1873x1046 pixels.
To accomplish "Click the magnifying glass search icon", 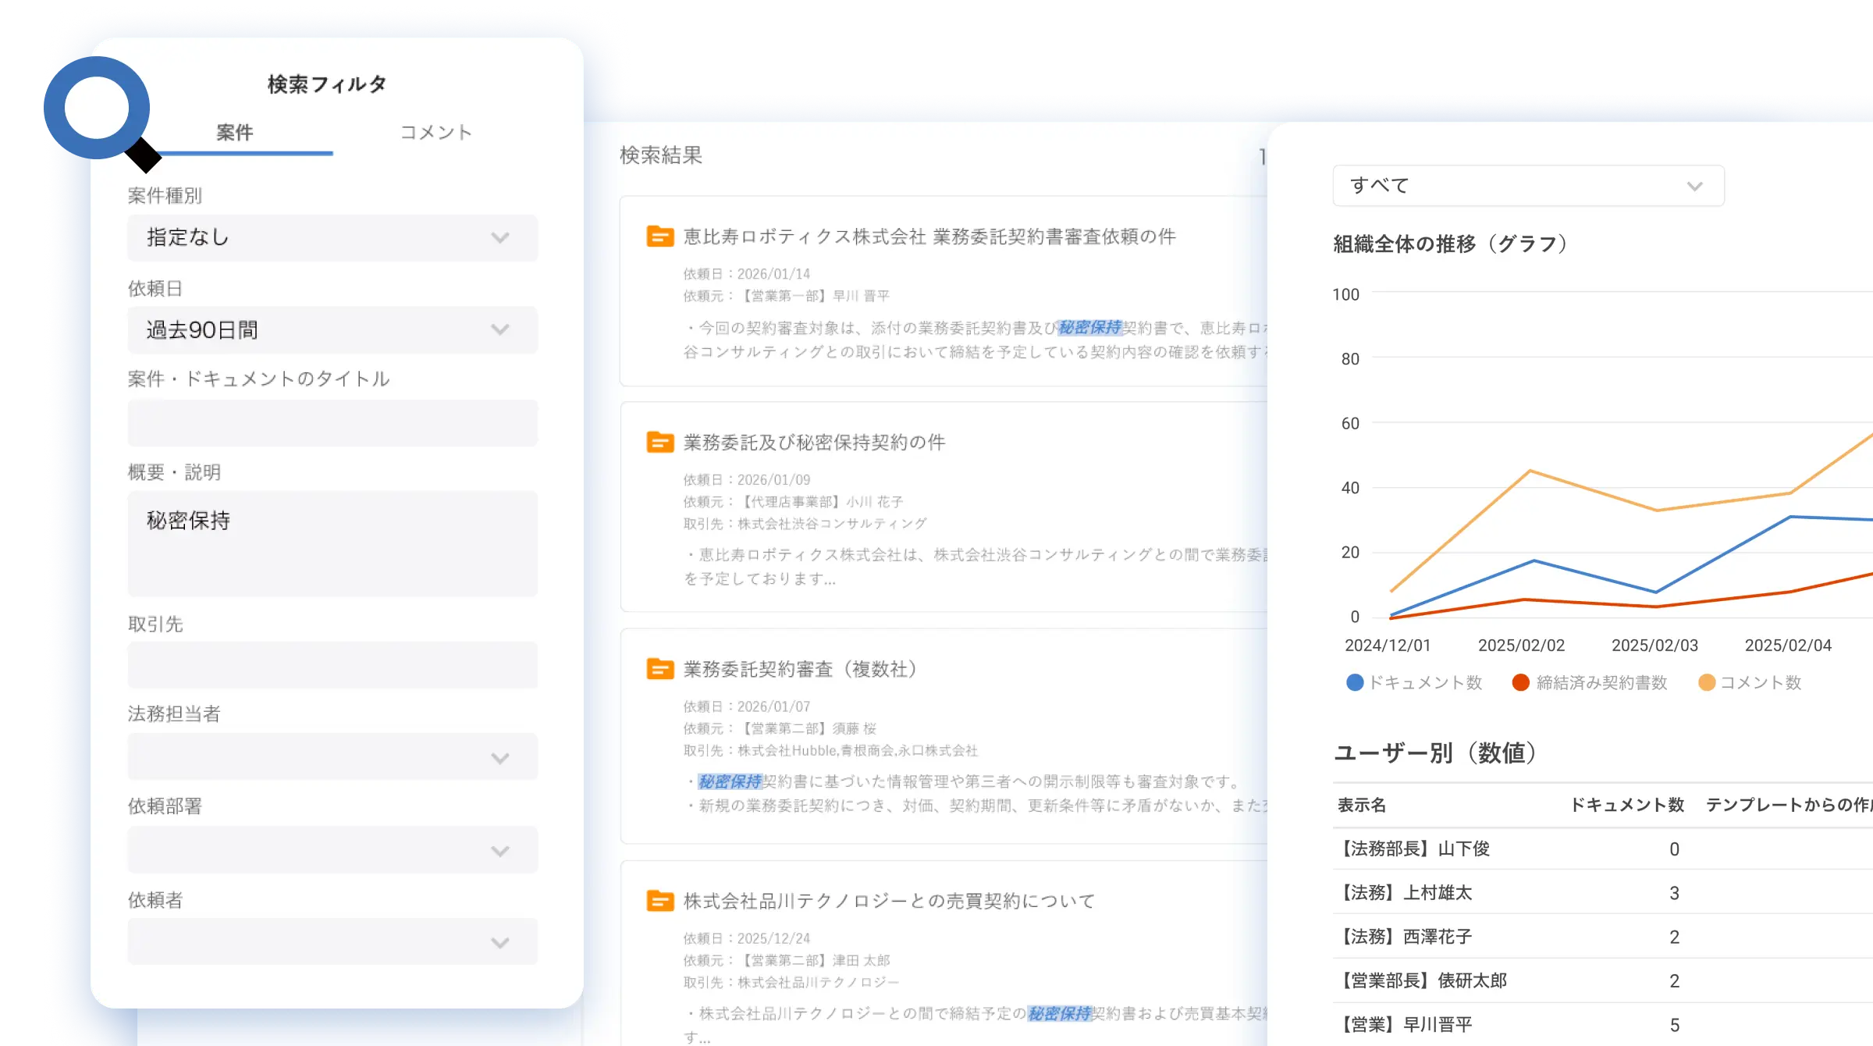I will [97, 109].
